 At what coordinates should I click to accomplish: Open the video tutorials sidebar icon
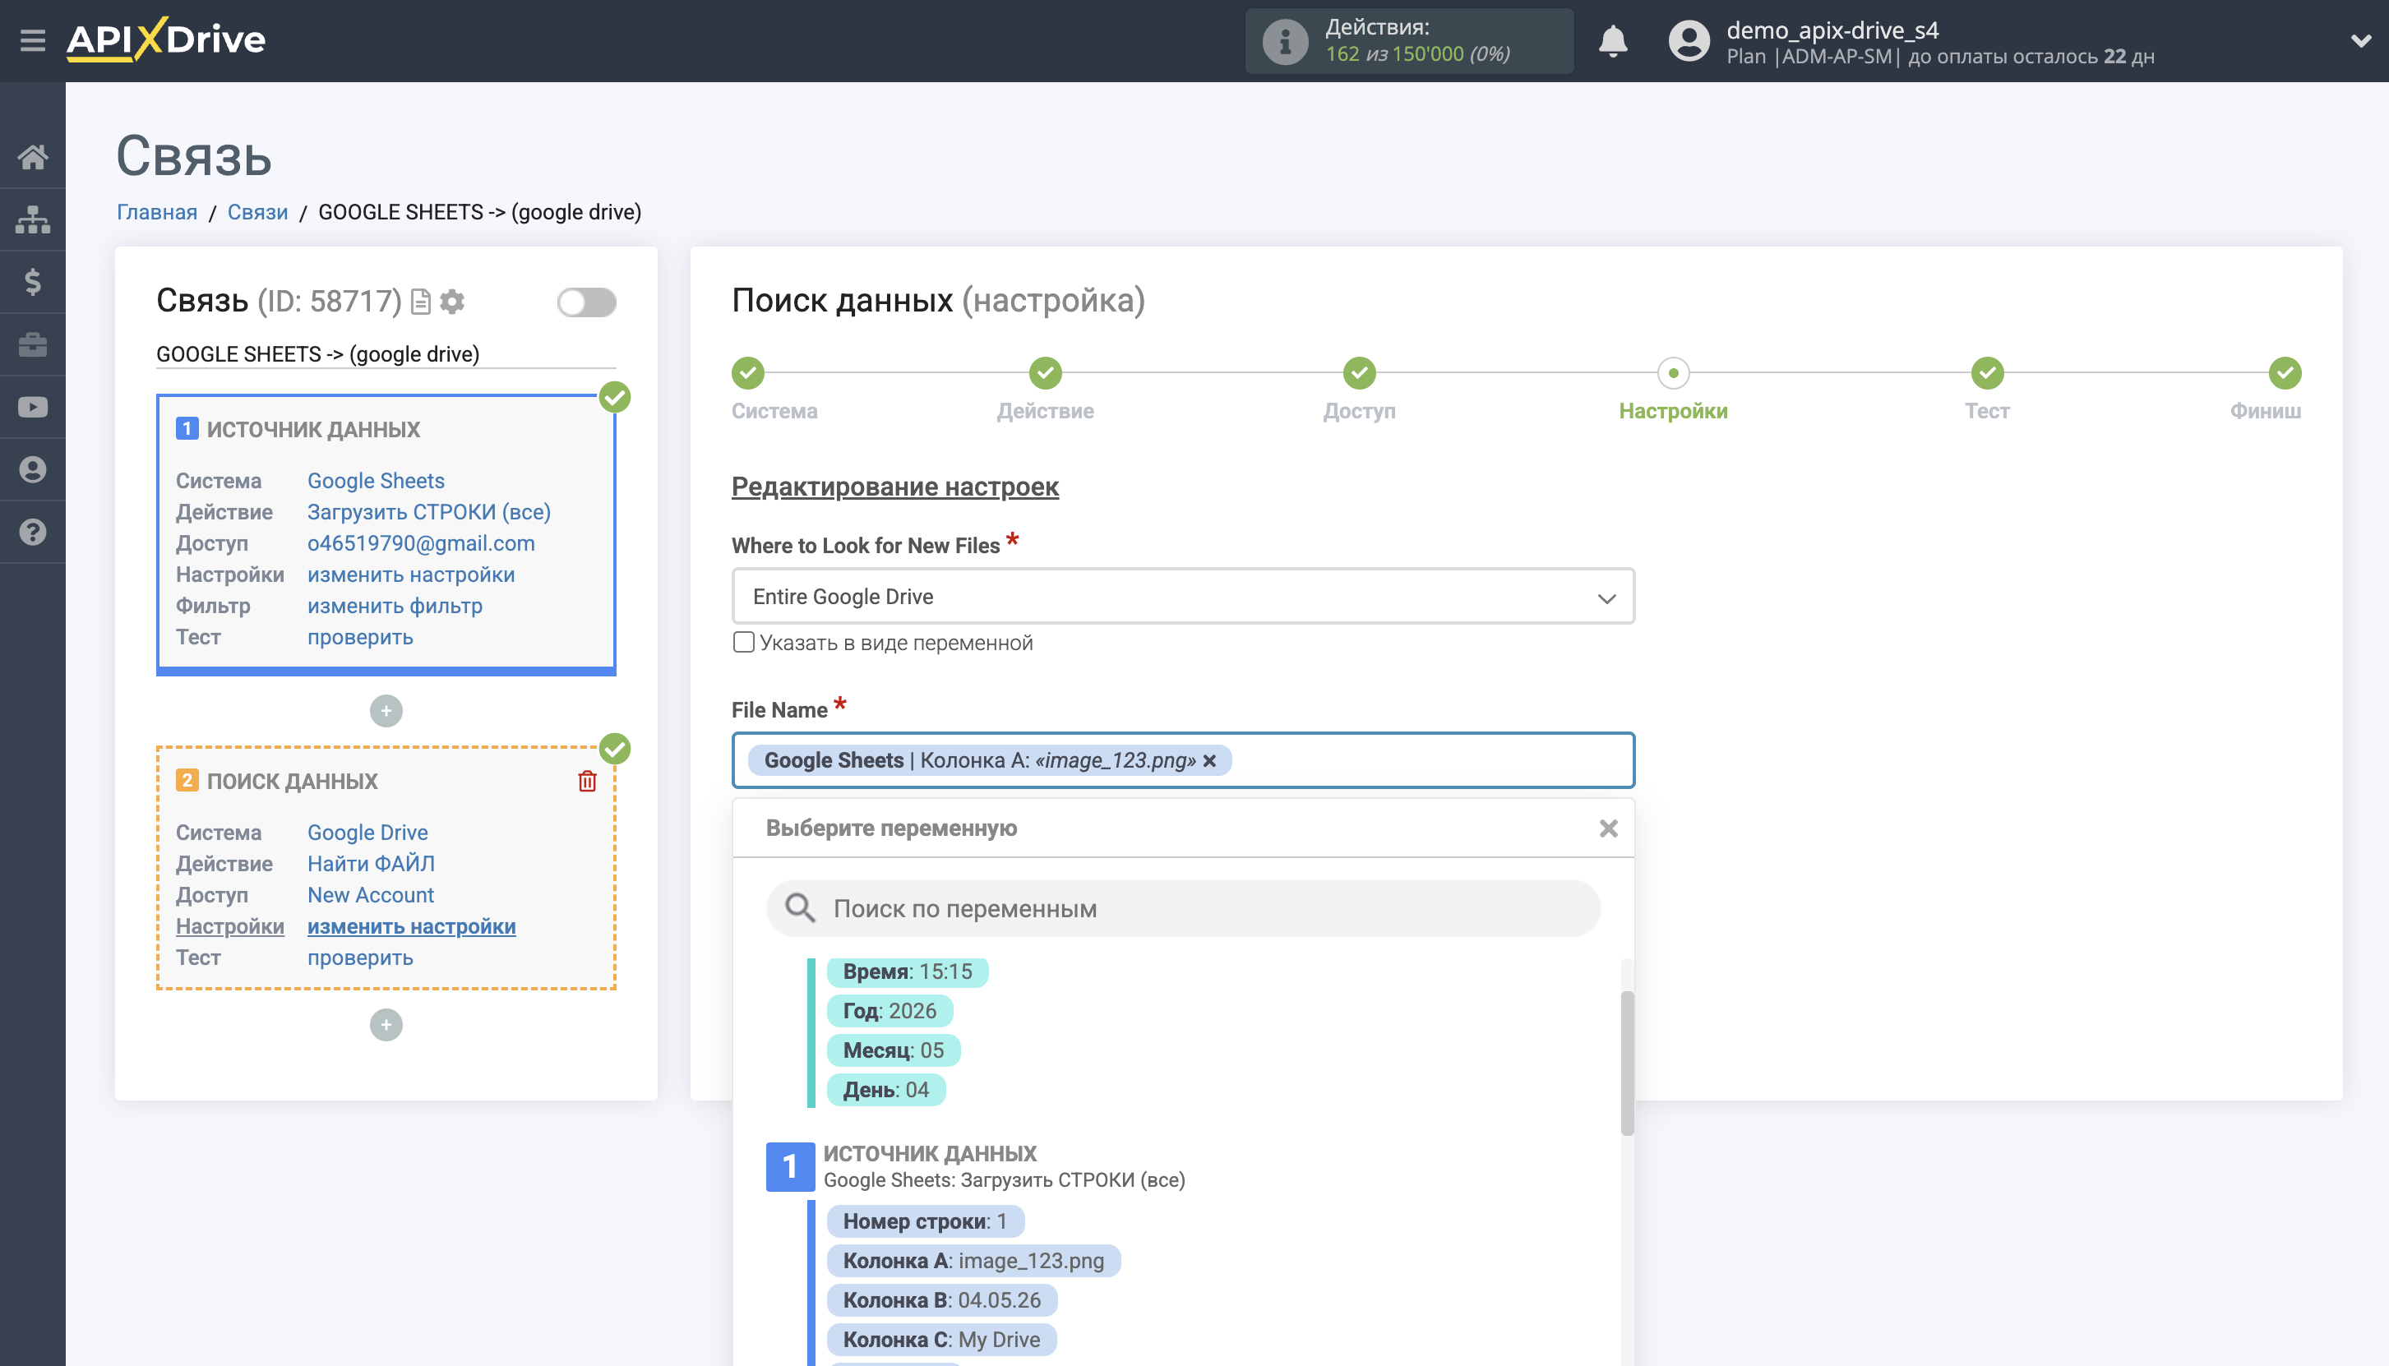click(33, 407)
